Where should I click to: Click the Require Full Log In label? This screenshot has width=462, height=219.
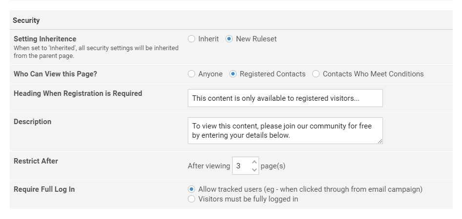[44, 189]
